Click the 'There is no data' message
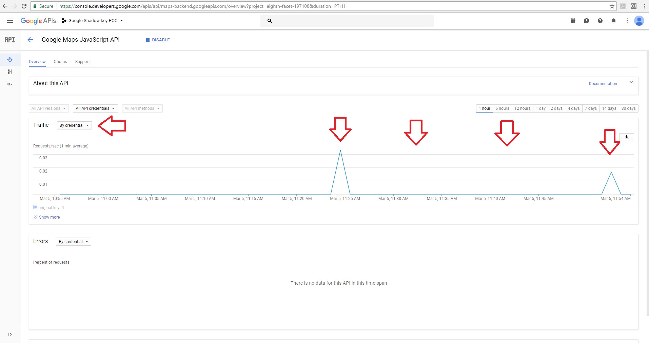 [338, 283]
